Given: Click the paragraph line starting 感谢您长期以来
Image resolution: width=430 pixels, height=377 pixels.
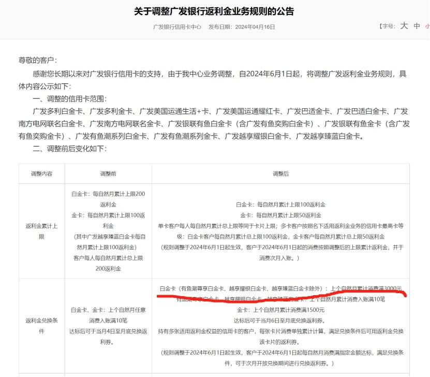Looking at the screenshot, I should pyautogui.click(x=213, y=80).
